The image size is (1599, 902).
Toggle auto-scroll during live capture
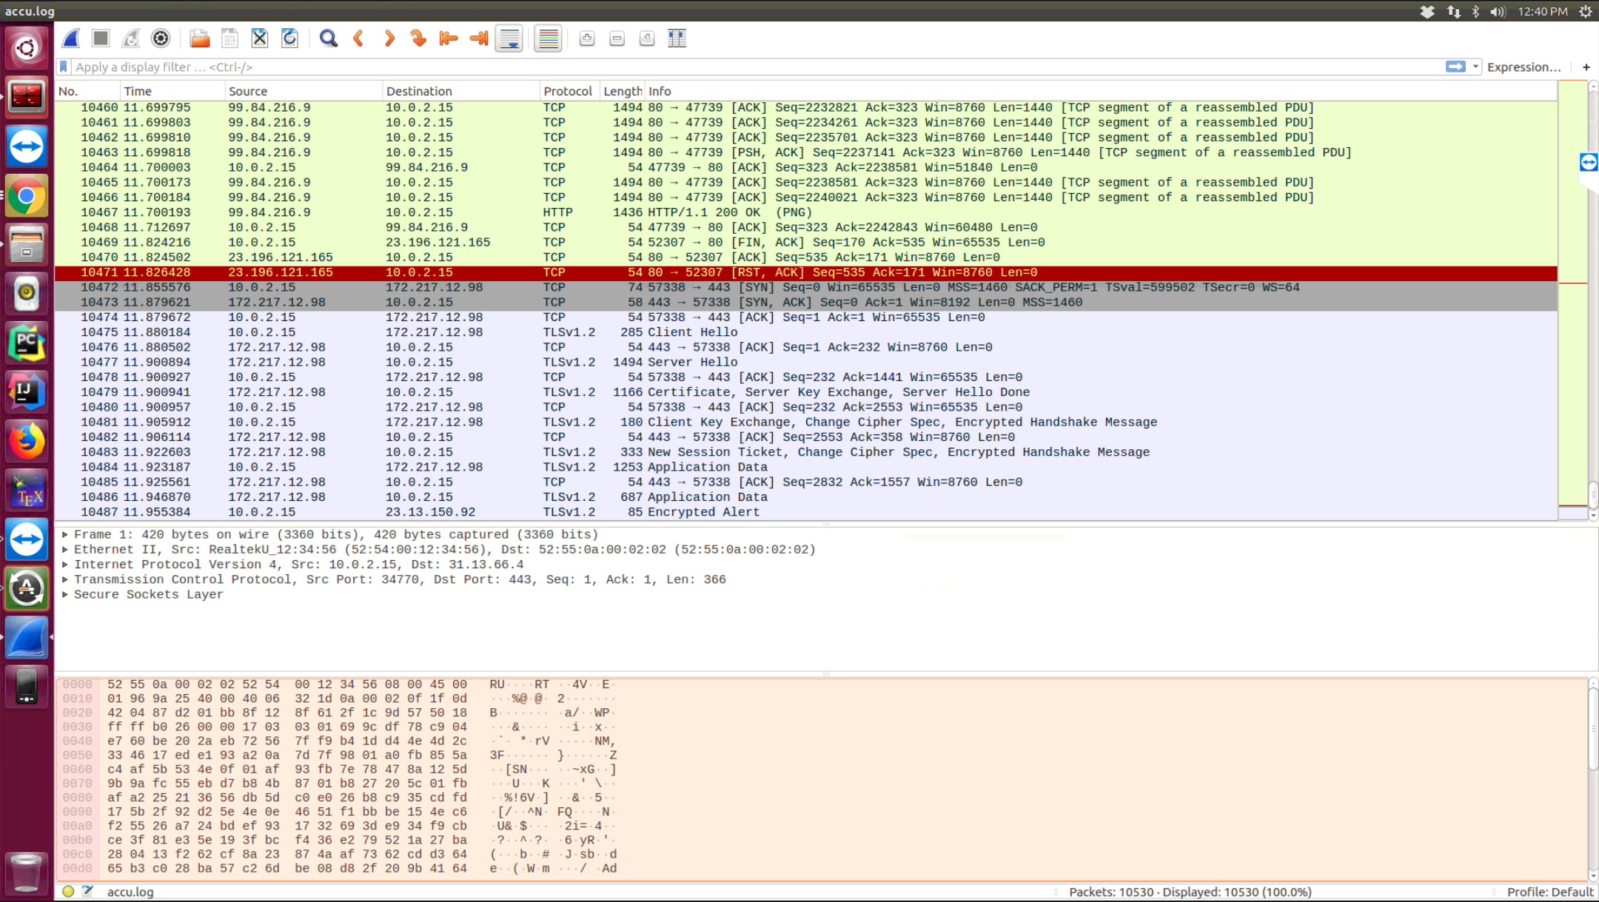[x=509, y=38]
